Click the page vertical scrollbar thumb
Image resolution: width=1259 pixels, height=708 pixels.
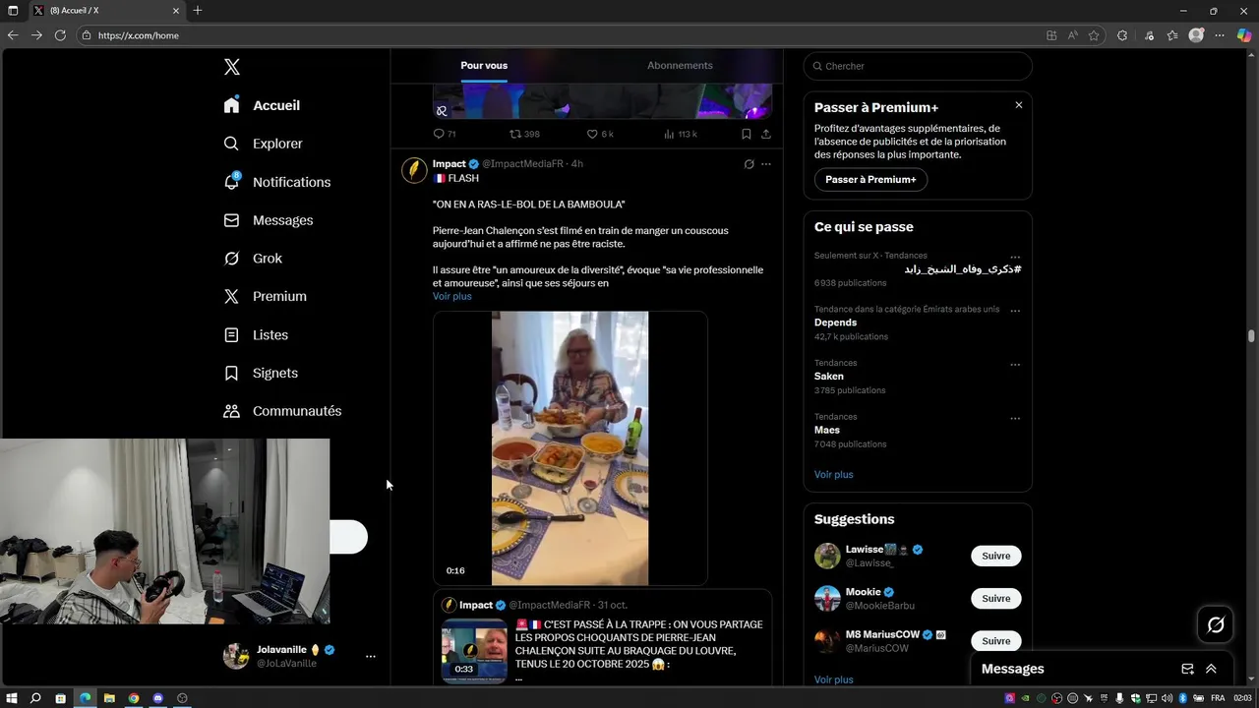coord(1251,336)
